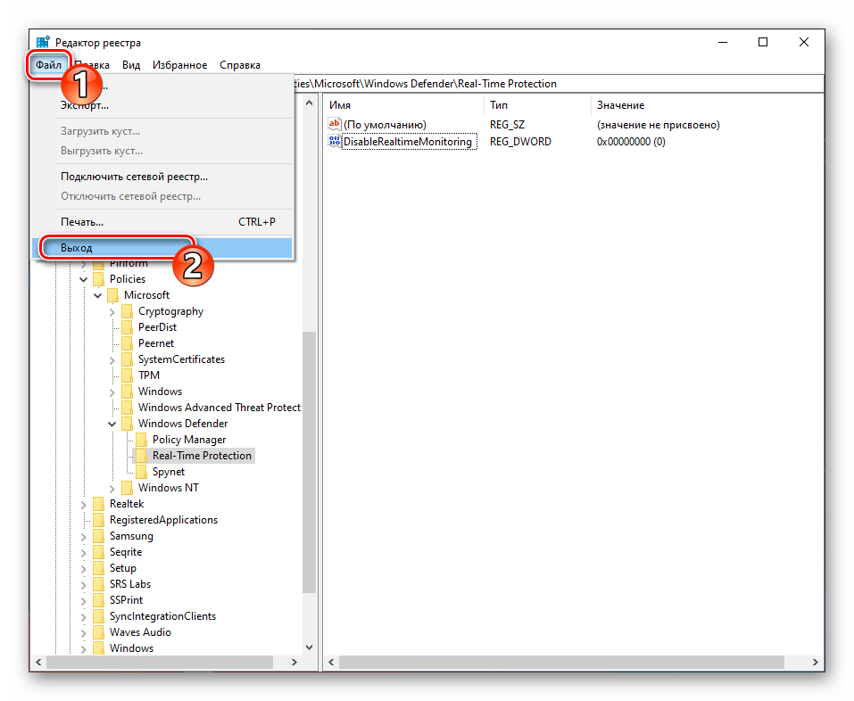Viewport: 854px width, 701px height.
Task: Click tree pane scroll down arrow
Action: tap(310, 647)
